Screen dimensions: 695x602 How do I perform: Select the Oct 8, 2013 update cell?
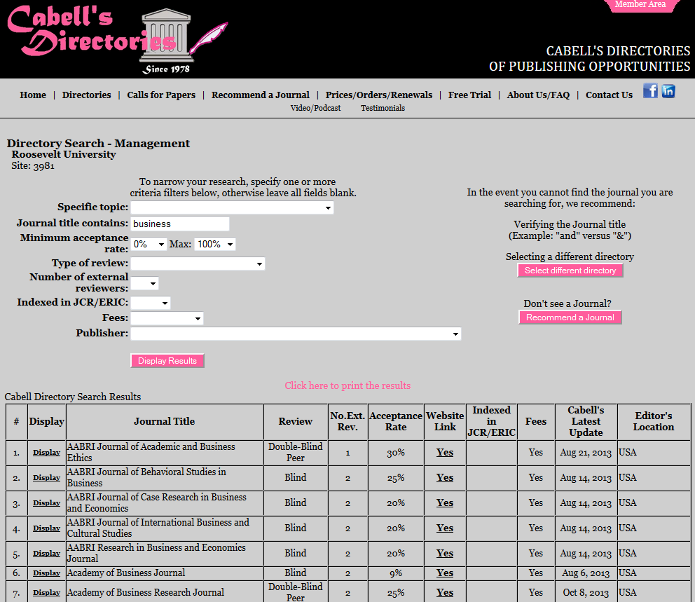pos(586,593)
